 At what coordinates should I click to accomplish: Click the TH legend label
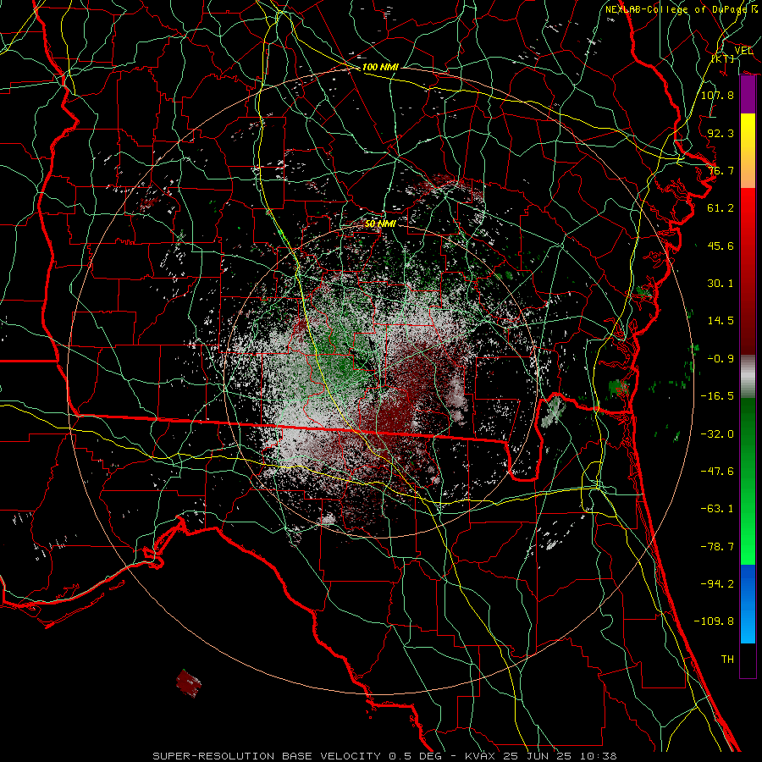[727, 660]
